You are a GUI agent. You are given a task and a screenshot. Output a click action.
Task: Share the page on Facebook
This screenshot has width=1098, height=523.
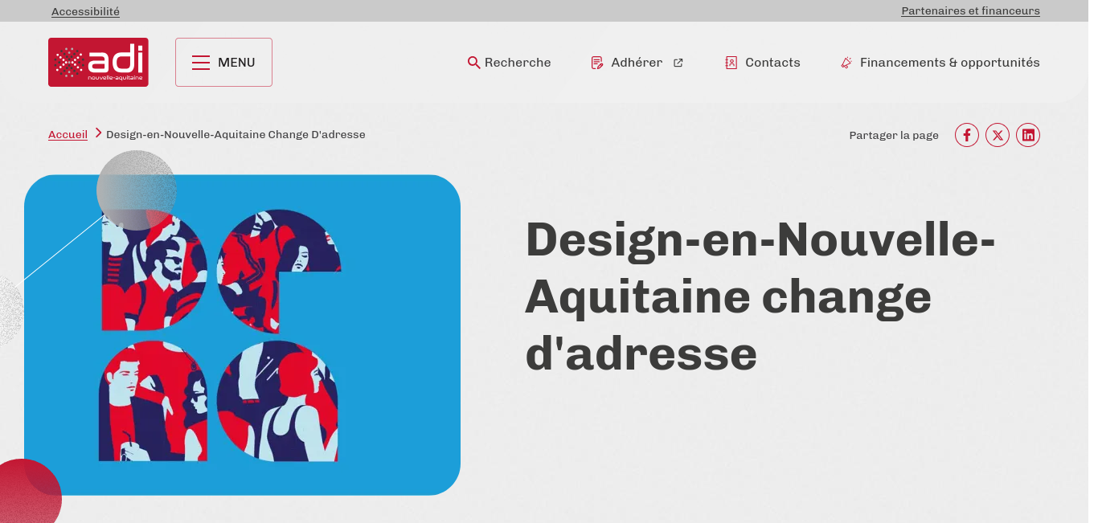[967, 135]
